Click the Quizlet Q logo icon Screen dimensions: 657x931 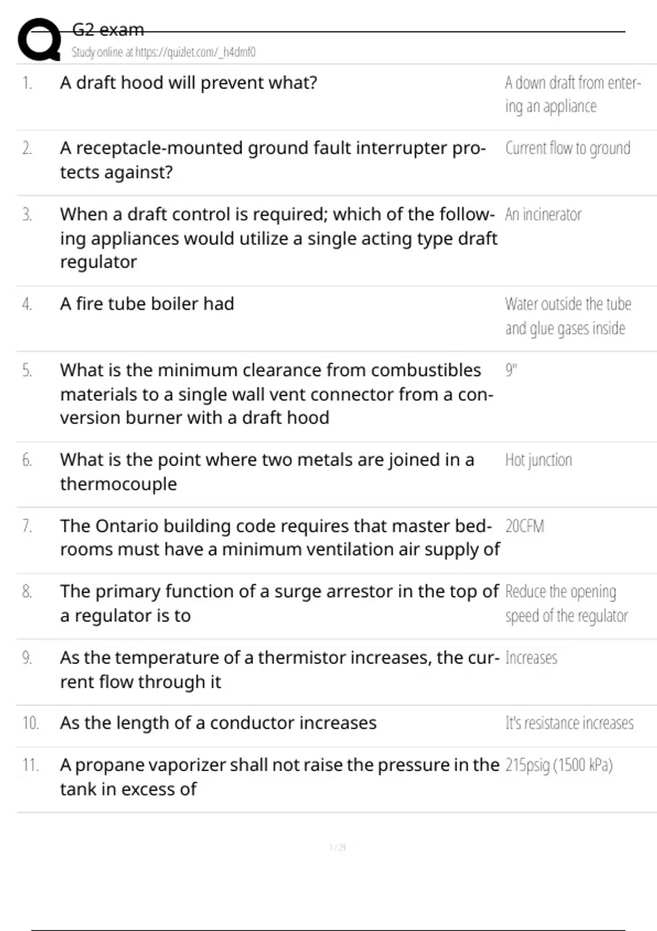point(39,39)
